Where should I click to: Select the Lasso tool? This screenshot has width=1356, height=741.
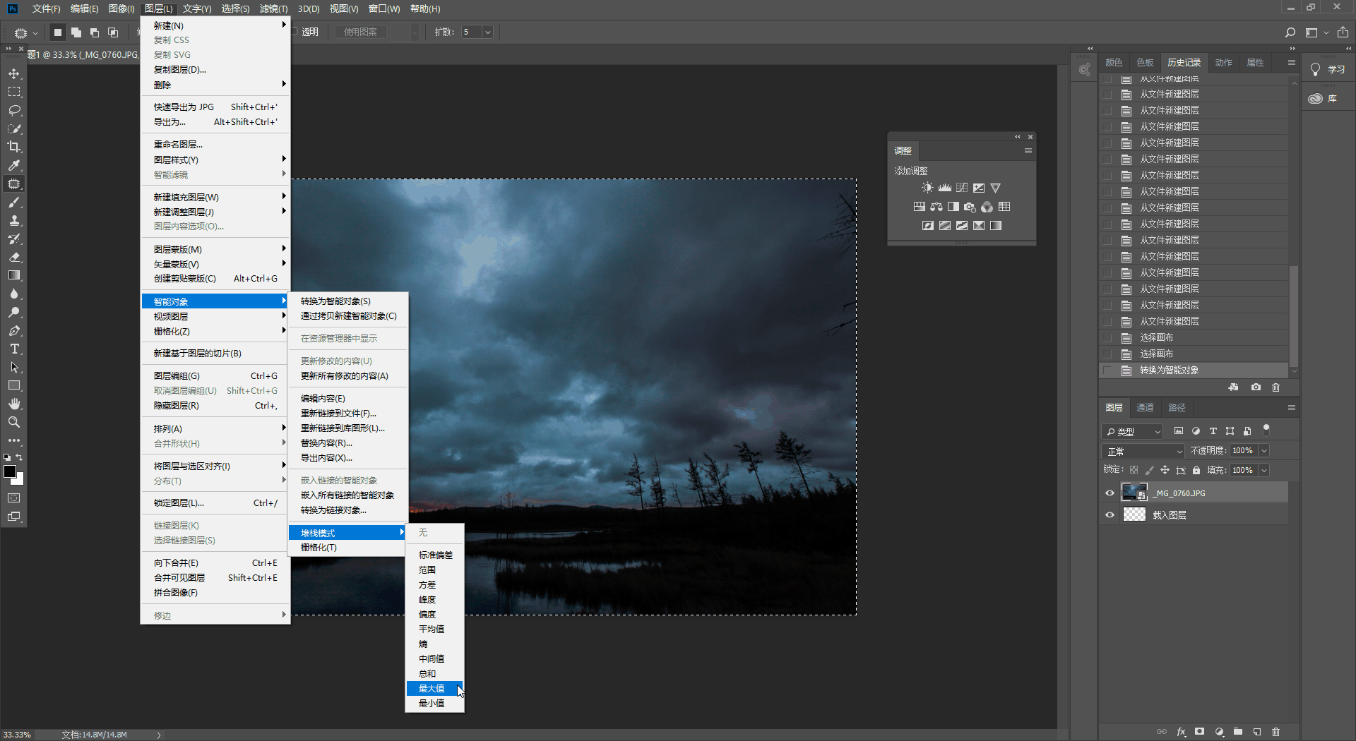point(14,110)
